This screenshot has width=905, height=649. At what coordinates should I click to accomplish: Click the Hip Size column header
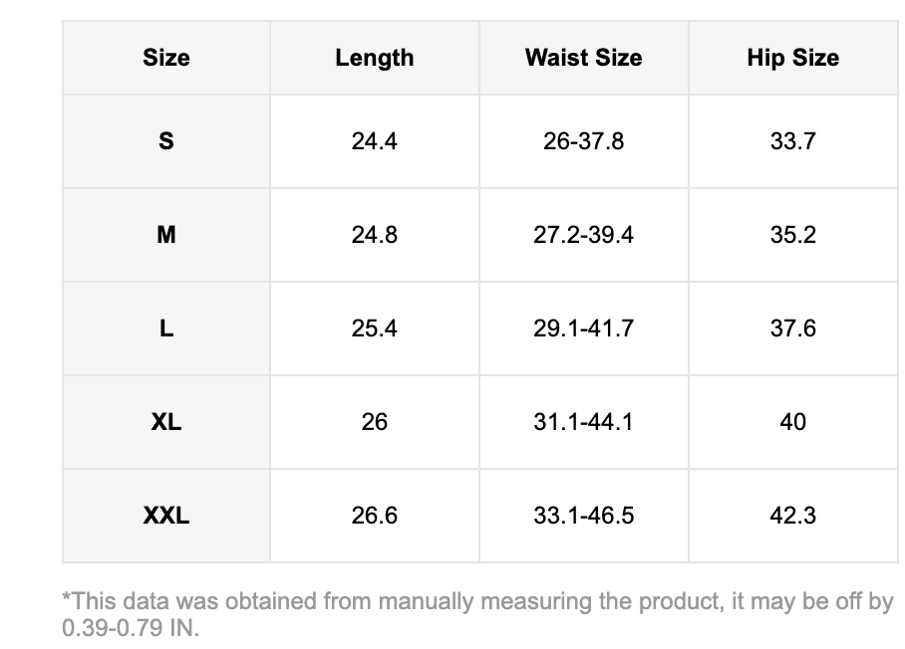tap(792, 58)
